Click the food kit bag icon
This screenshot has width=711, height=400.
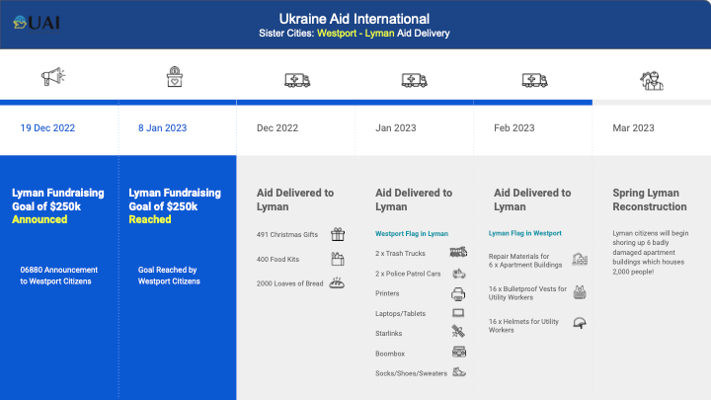tap(338, 259)
